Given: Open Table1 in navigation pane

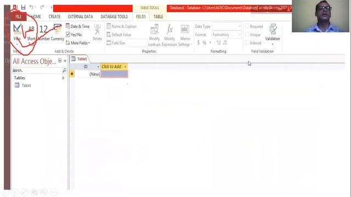Looking at the screenshot, I should (x=26, y=85).
